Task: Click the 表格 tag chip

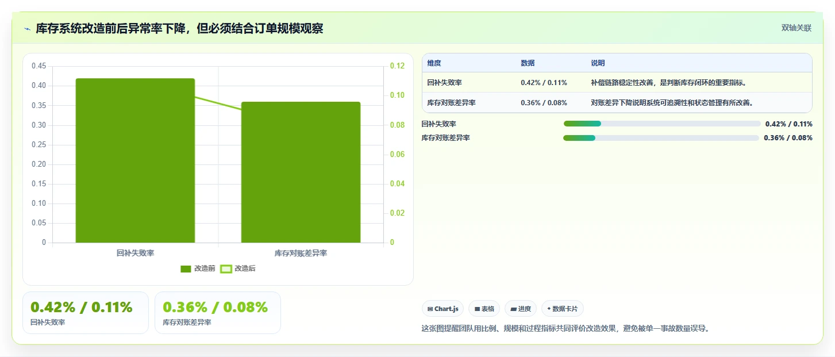Action: (484, 309)
